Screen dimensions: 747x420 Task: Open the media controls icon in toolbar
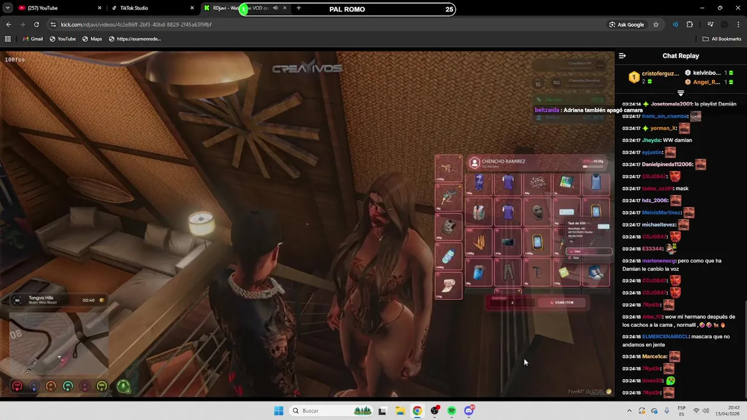(675, 24)
